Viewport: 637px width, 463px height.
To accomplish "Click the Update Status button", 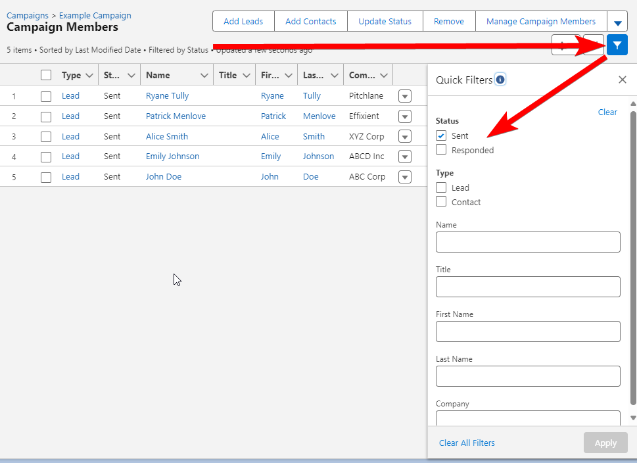I will click(385, 22).
